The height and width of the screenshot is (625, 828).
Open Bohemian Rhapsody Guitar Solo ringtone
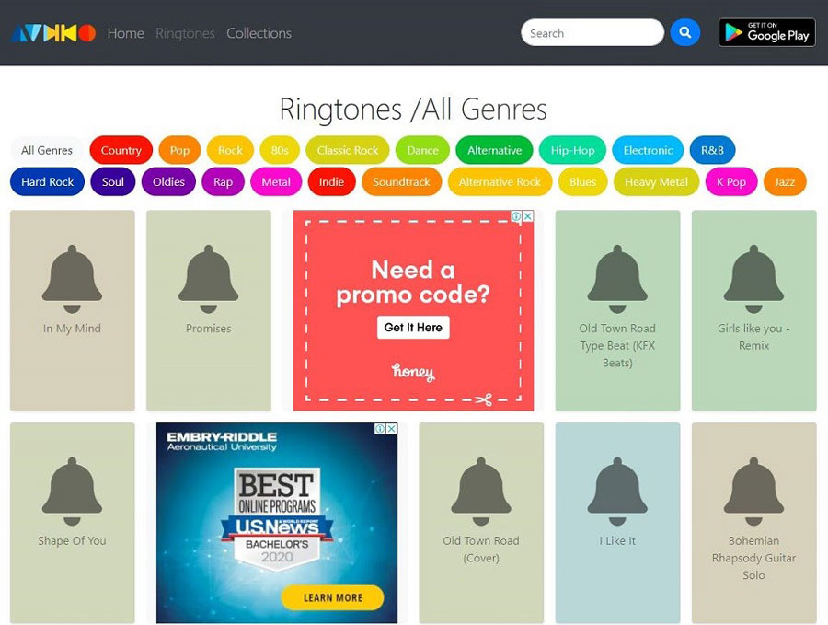coord(754,523)
